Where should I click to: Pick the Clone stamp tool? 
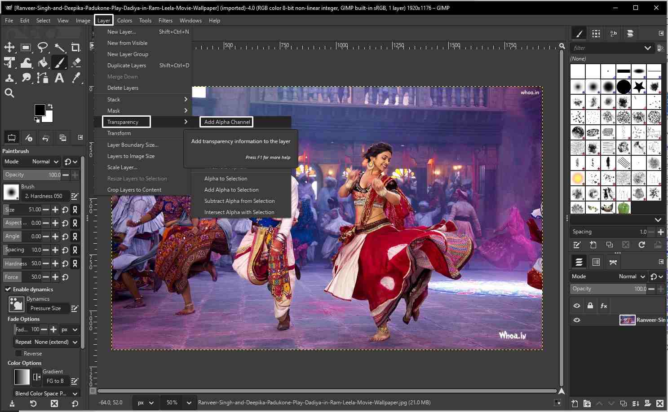[x=9, y=78]
